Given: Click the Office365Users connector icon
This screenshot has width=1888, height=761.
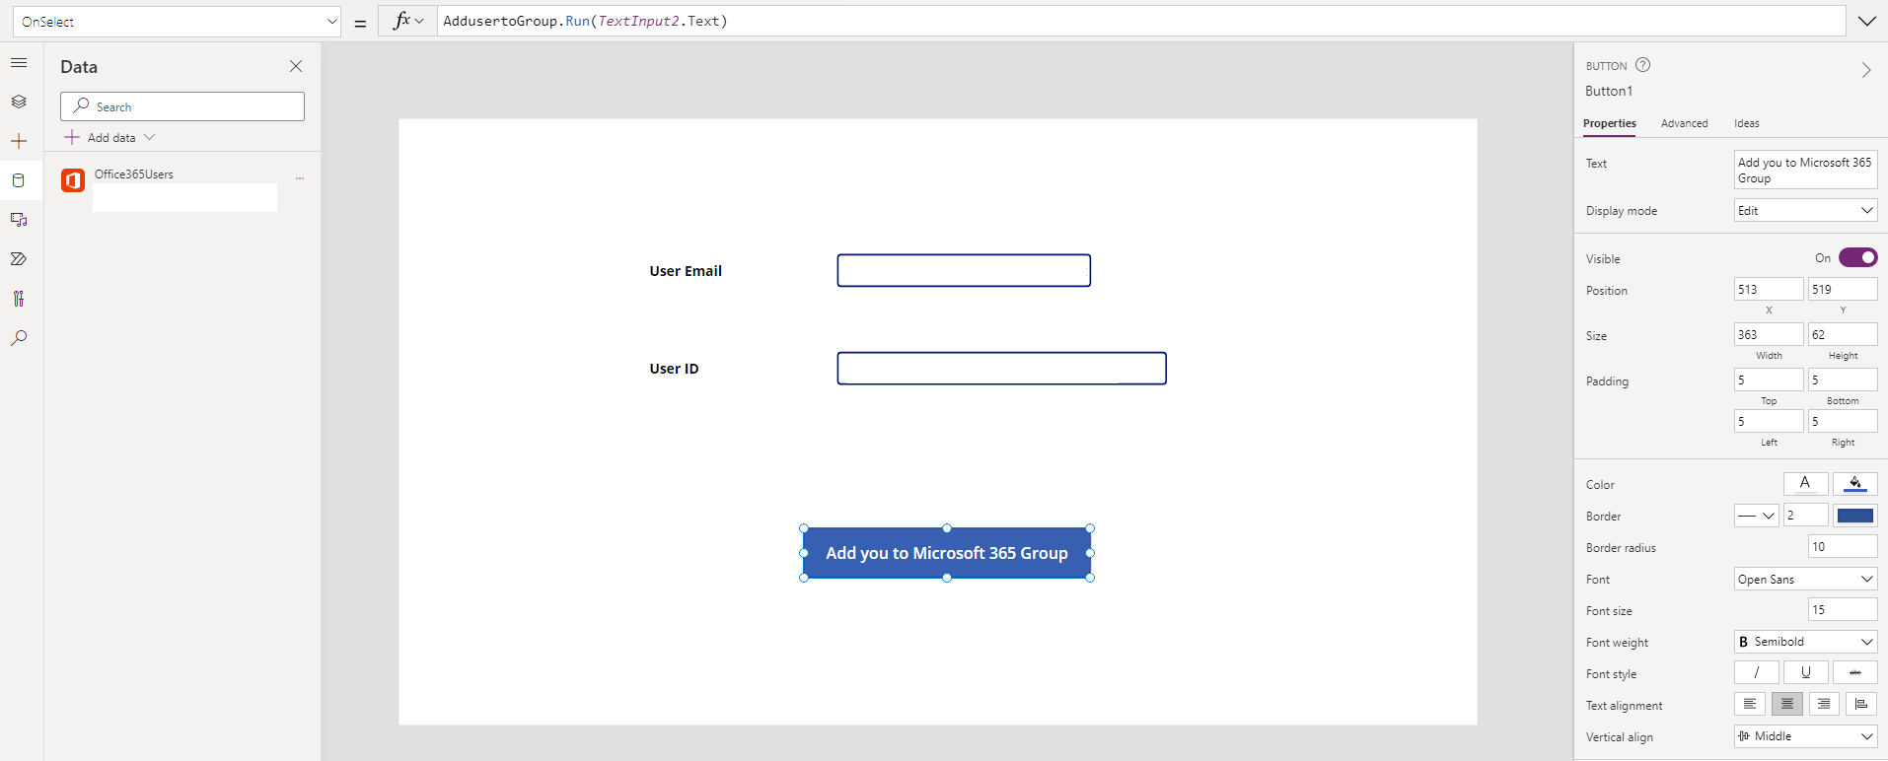Looking at the screenshot, I should coord(73,180).
